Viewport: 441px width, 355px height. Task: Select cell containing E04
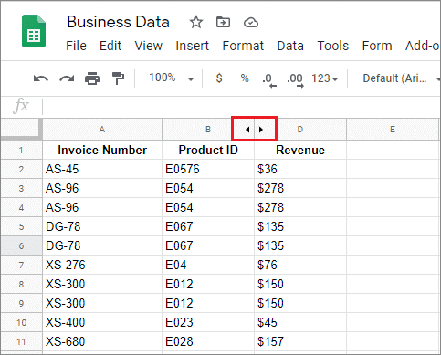[x=208, y=265]
